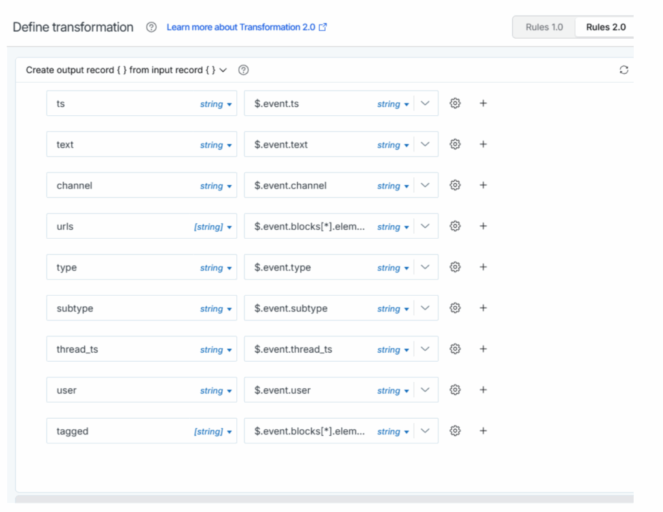Open help icon next to Define transformation
663x512 pixels.
[x=152, y=27]
